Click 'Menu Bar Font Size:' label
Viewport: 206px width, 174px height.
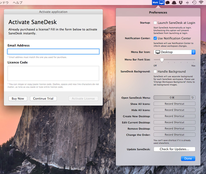pyautogui.click(x=137, y=59)
